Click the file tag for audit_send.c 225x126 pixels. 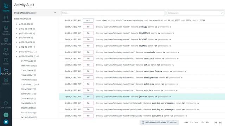click(88, 116)
